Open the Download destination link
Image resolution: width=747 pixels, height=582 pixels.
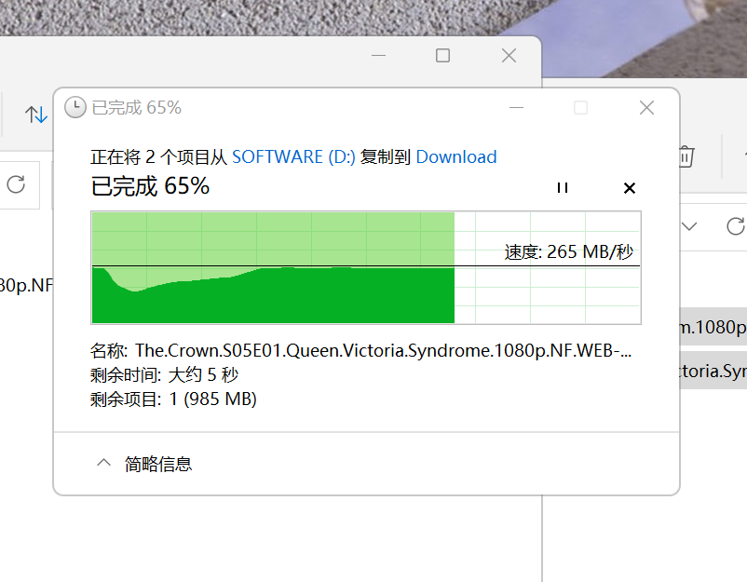(x=456, y=156)
